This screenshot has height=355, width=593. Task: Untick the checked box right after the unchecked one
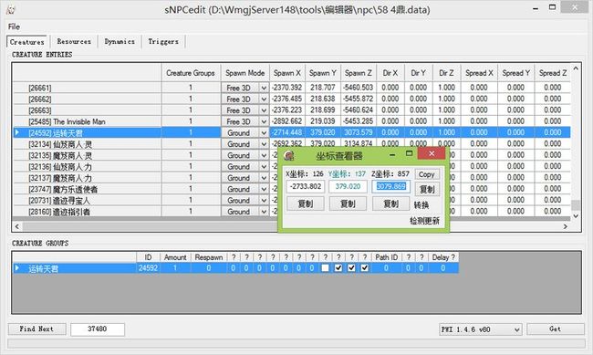[x=338, y=268]
